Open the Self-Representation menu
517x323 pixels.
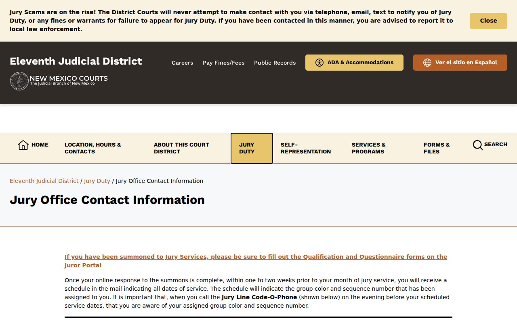pyautogui.click(x=306, y=148)
